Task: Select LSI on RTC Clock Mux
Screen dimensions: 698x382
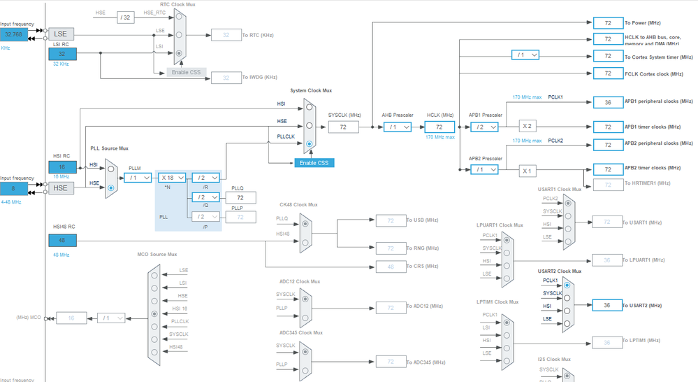Action: 179,53
